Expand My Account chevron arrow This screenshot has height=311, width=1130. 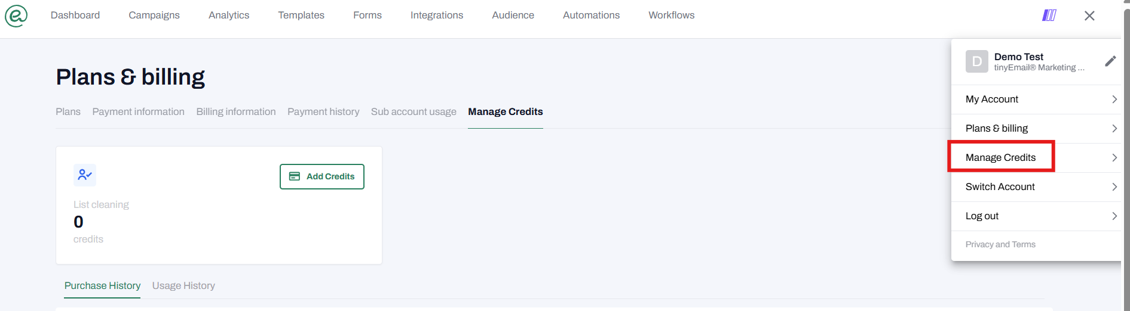1114,99
